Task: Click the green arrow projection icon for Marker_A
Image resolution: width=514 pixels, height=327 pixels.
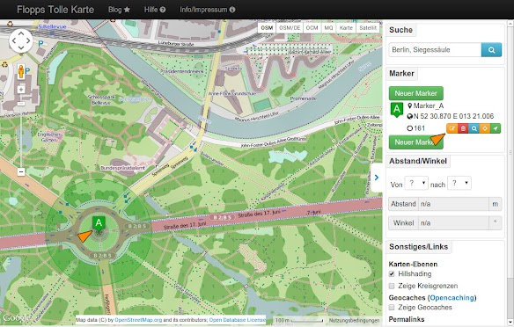Action: pyautogui.click(x=496, y=128)
